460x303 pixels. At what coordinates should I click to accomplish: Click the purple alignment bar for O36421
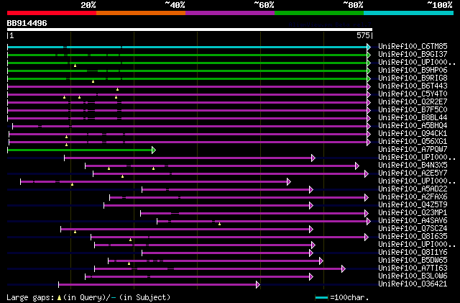tap(157, 284)
